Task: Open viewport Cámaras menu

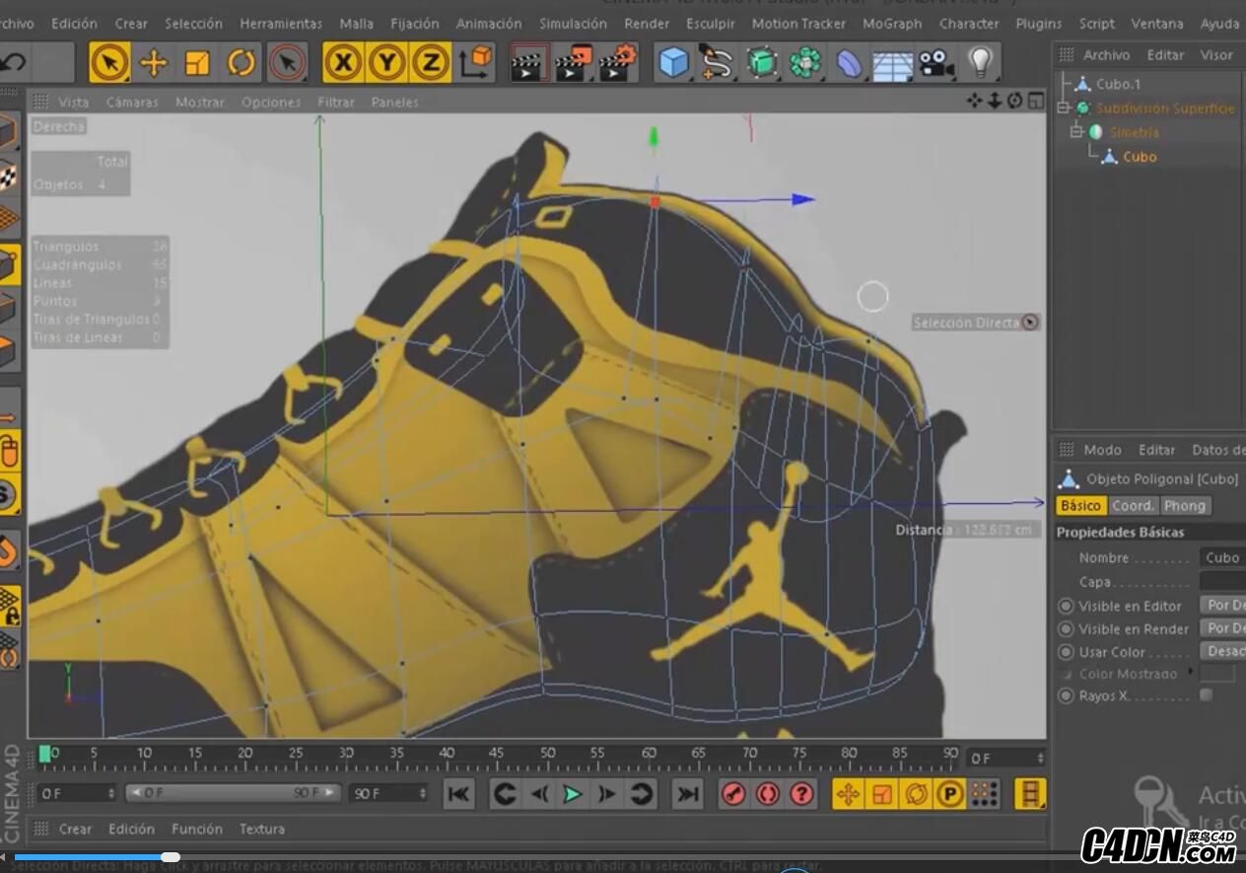Action: click(x=132, y=102)
